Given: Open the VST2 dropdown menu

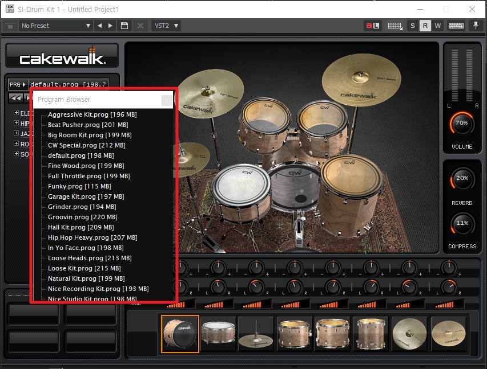Looking at the screenshot, I should pos(166,26).
